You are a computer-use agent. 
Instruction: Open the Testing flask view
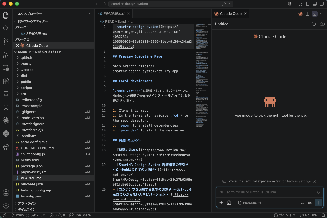(6, 94)
